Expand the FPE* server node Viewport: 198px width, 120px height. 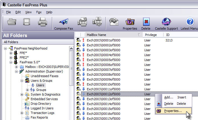point(11,53)
